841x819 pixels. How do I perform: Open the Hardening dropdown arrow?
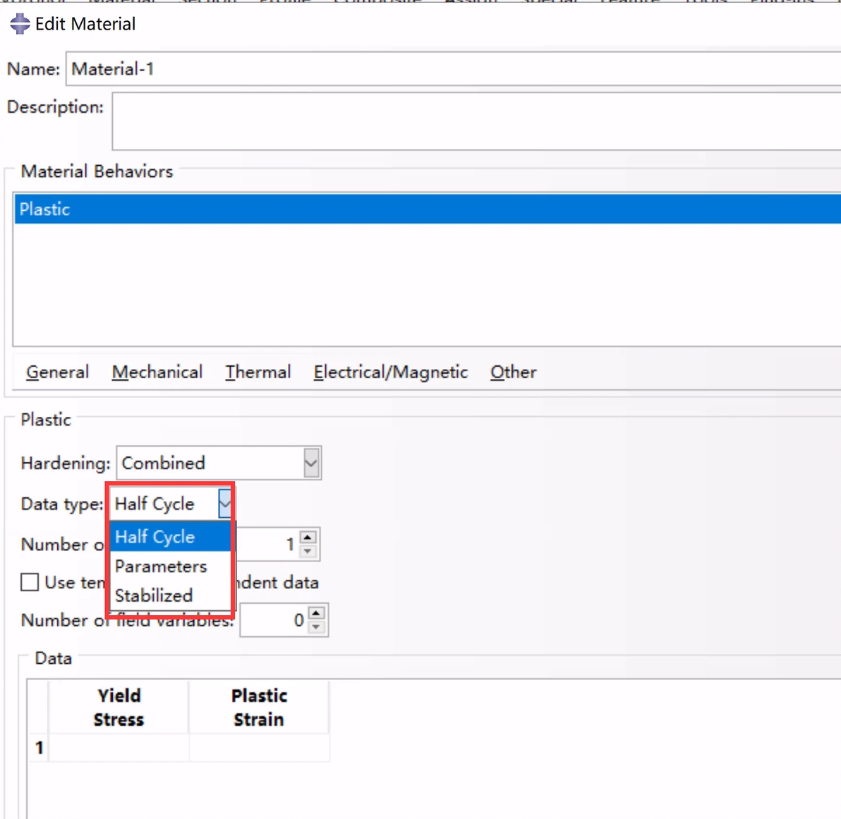pos(311,463)
